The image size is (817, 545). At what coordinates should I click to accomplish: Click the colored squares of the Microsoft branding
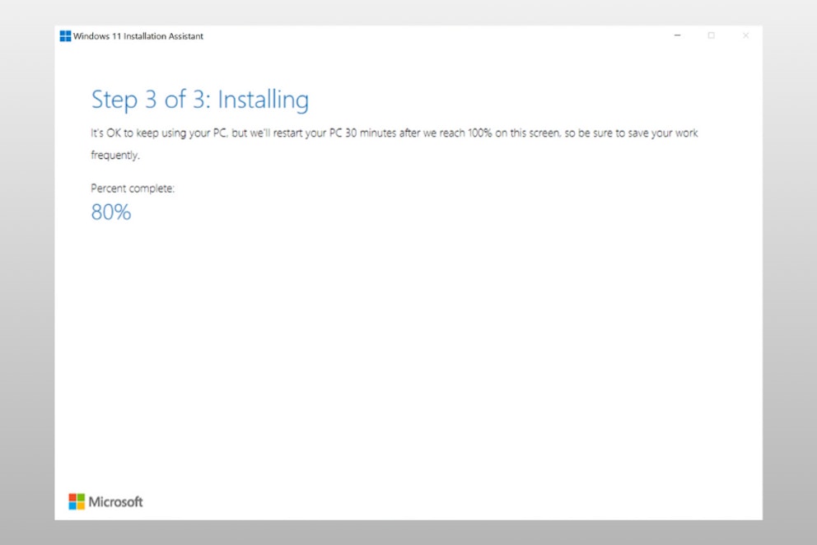[x=76, y=501]
